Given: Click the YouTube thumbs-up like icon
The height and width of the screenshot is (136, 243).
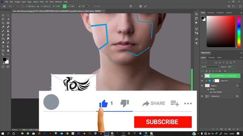Looking at the screenshot, I should [x=104, y=104].
